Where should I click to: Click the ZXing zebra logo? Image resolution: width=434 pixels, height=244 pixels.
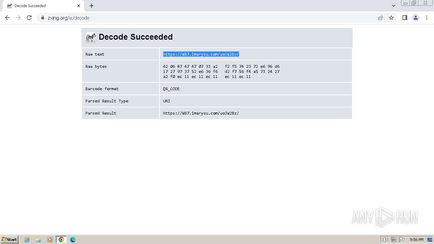pos(91,37)
